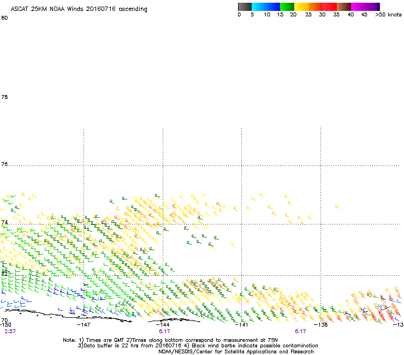Click the -138 longitude axis label
The height and width of the screenshot is (355, 404).
(x=321, y=324)
